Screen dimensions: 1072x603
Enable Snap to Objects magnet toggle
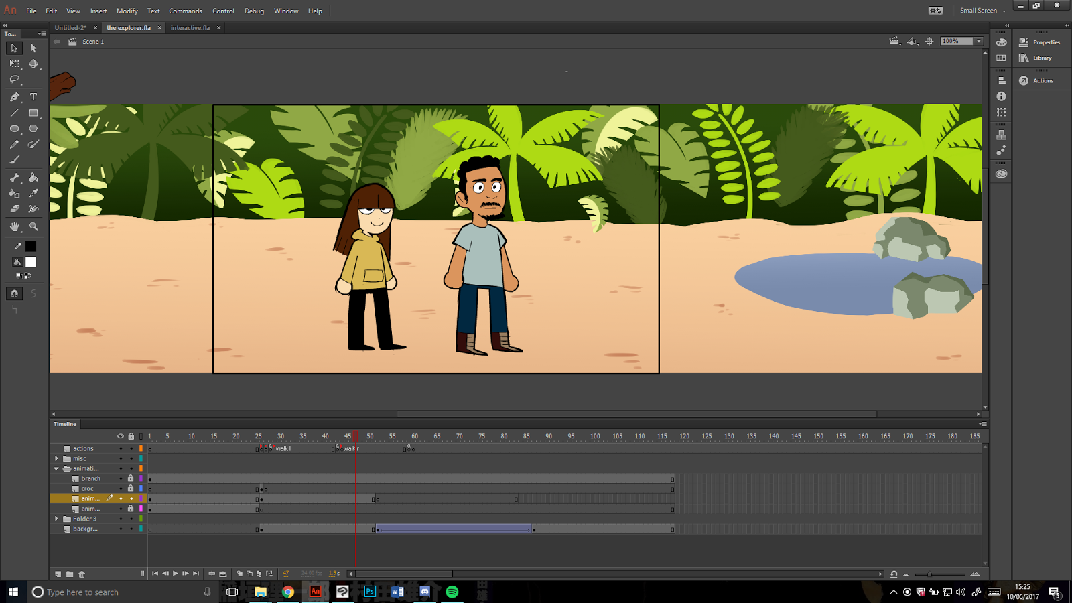point(14,293)
